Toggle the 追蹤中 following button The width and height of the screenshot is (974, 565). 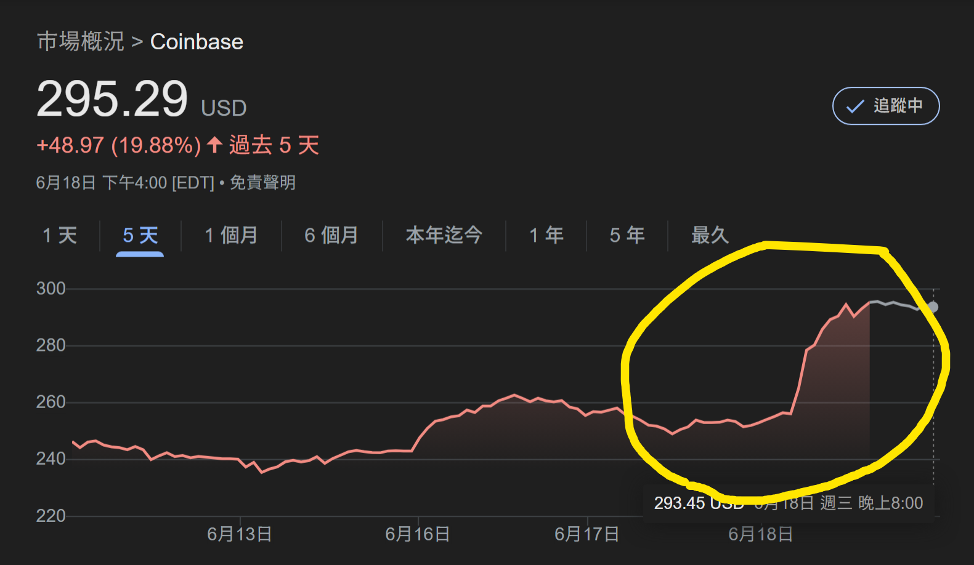click(885, 106)
